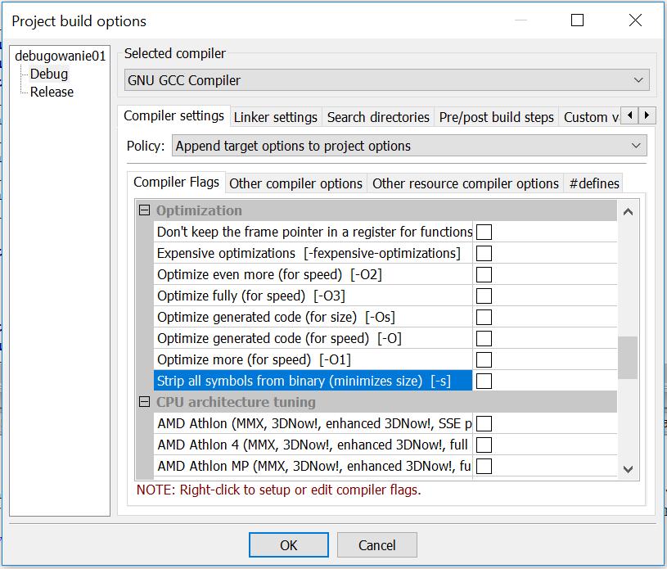667x569 pixels.
Task: Open the Search directories tab
Action: 378,117
